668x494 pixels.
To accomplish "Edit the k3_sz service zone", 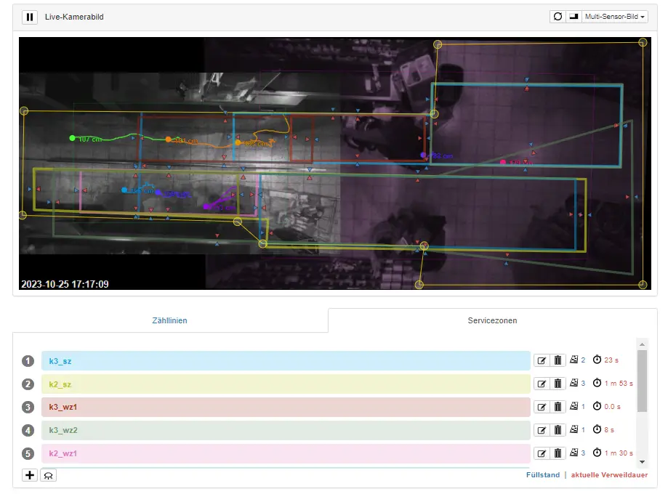I will (542, 360).
